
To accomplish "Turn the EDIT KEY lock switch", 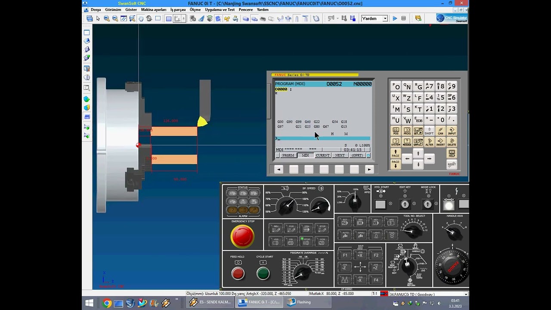I will coord(405,205).
